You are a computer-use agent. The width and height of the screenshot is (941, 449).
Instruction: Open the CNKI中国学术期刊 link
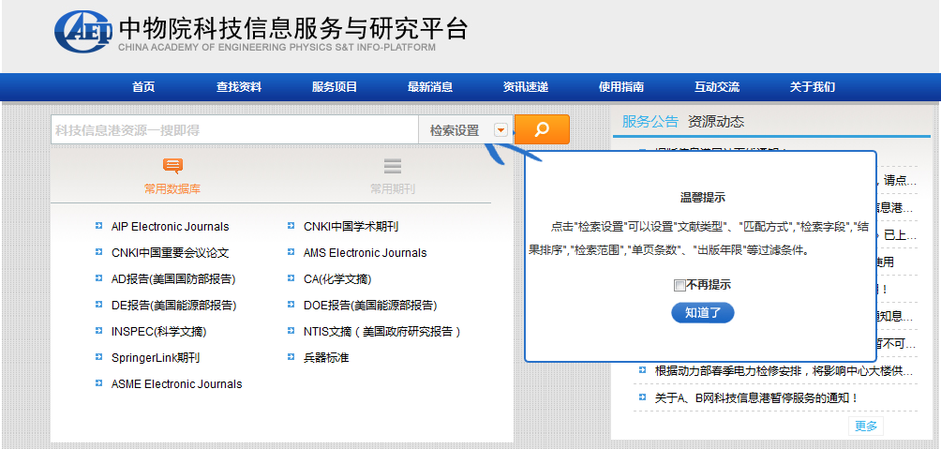click(351, 227)
